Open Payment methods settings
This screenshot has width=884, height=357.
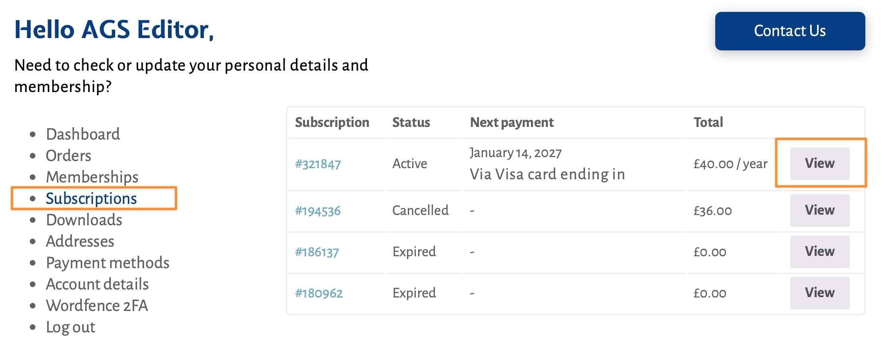click(x=107, y=263)
